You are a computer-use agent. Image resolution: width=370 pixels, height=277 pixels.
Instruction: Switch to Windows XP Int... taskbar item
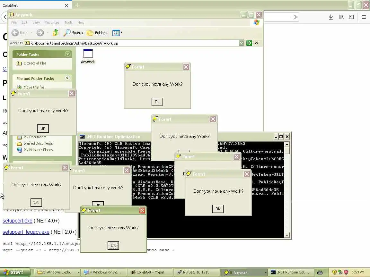(104, 272)
